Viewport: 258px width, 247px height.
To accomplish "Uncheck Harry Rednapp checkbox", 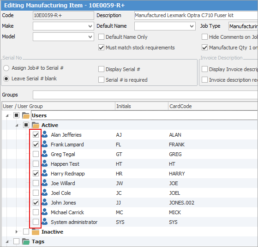I will (x=36, y=174).
